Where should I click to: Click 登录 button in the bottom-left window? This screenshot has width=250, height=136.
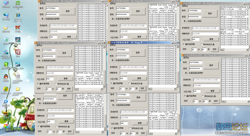65,96
